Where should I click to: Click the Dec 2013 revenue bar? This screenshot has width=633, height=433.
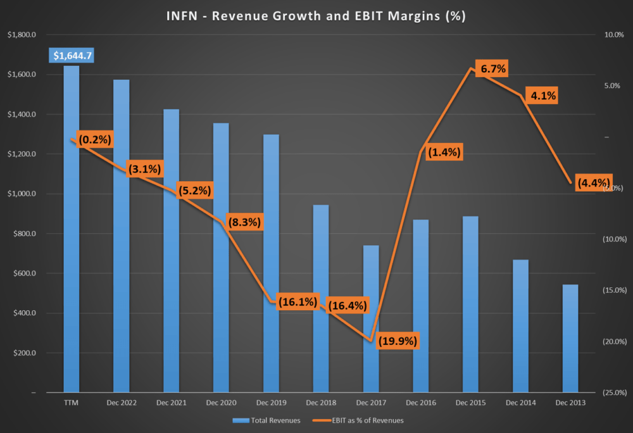coord(570,339)
